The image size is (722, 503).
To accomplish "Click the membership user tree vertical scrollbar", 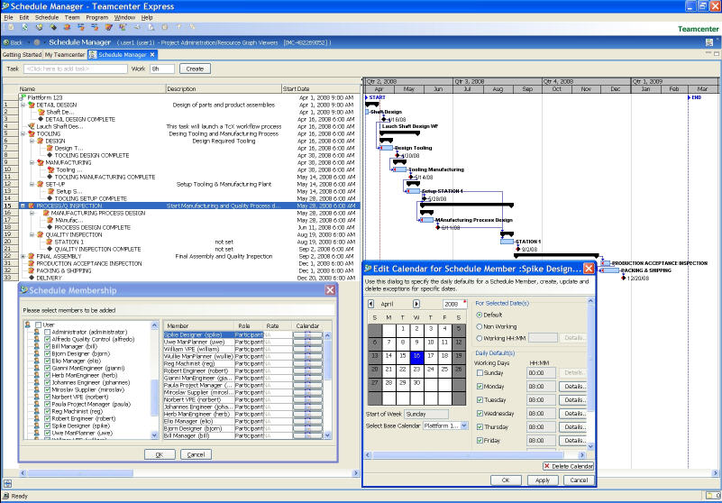I will 154,380.
